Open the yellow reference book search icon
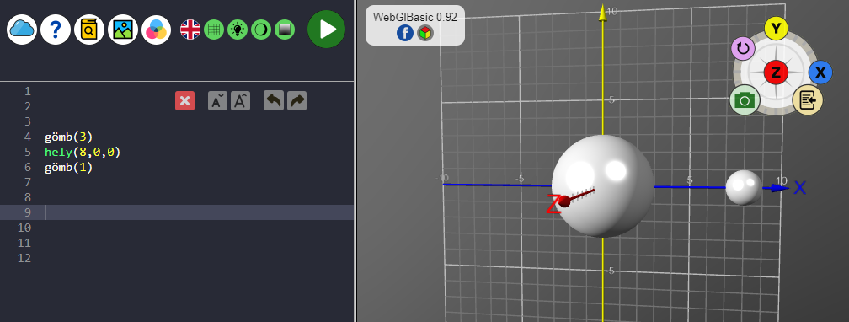 point(88,30)
